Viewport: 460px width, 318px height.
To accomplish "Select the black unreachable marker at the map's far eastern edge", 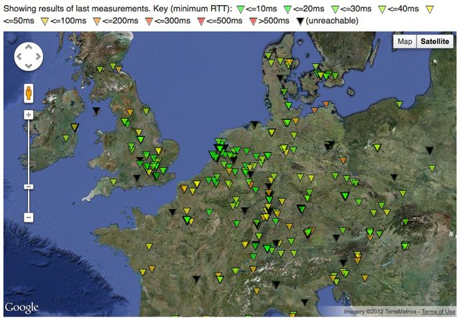I will pyautogui.click(x=430, y=151).
